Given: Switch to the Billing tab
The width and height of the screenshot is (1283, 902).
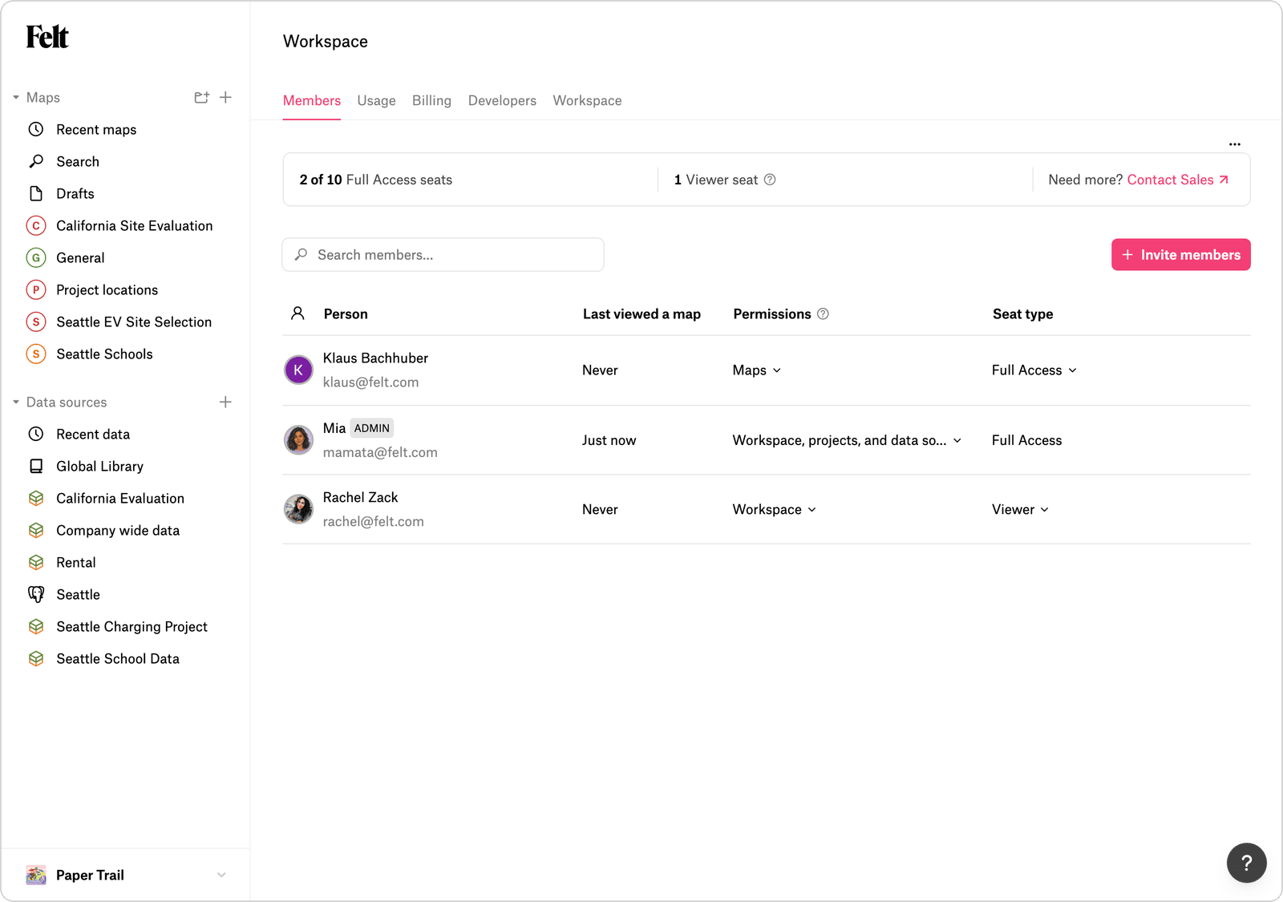Looking at the screenshot, I should click(431, 100).
